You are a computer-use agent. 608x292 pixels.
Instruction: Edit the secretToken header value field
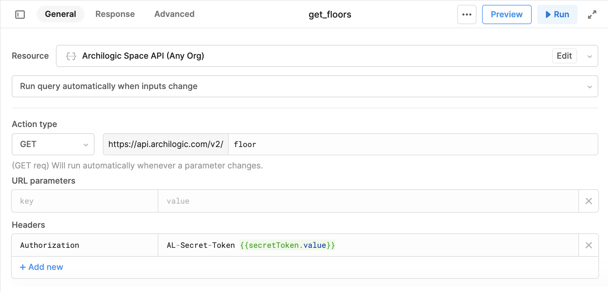[368, 245]
